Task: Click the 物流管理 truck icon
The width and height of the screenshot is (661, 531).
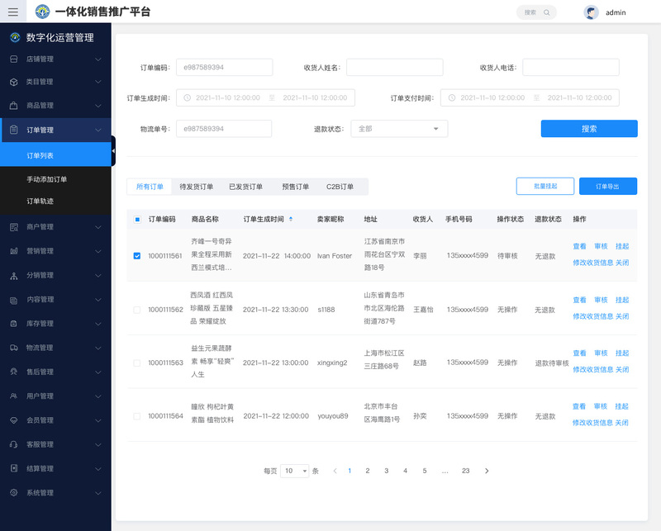Action: click(13, 348)
